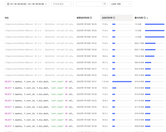
Task: Sort by the 总执行时间 column header
Action: click(107, 18)
